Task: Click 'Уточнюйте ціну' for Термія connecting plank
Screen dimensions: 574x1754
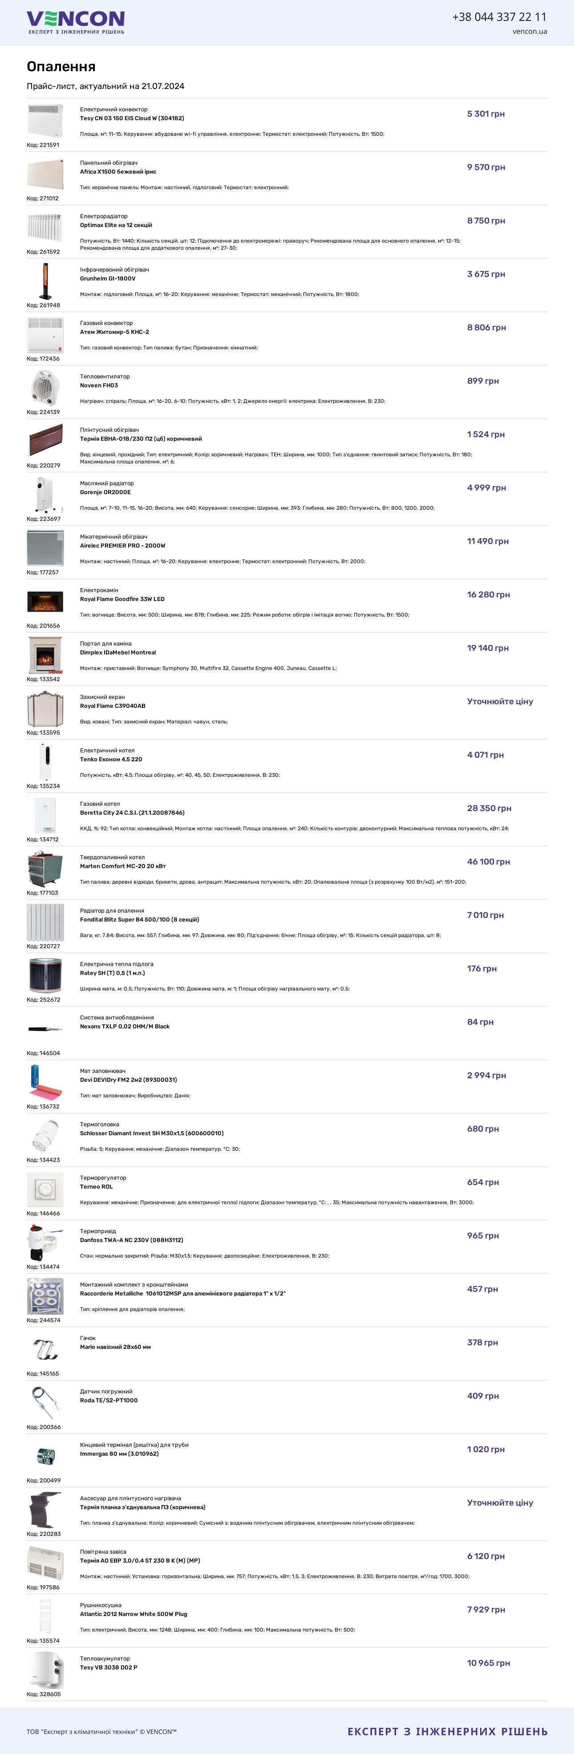Action: pos(500,1503)
